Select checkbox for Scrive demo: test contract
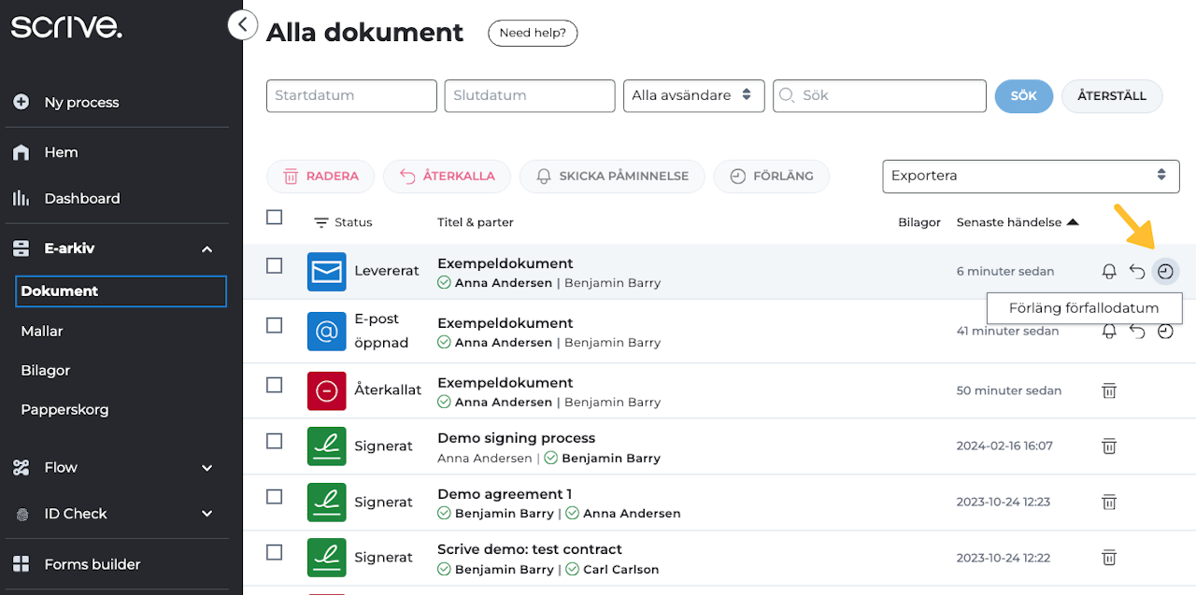The width and height of the screenshot is (1196, 595). tap(274, 552)
